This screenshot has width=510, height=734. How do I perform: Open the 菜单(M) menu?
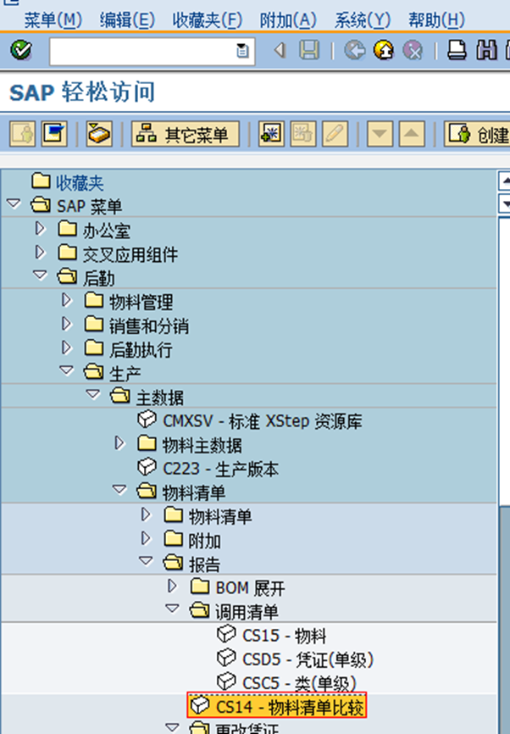[x=53, y=20]
